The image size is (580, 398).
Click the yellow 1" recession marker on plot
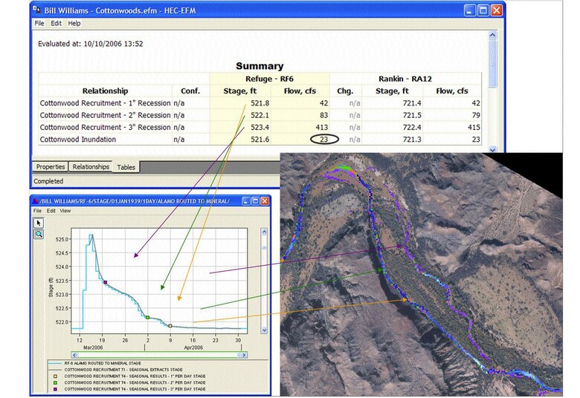pyautogui.click(x=170, y=326)
